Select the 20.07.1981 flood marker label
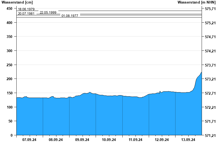The height and width of the screenshot is (150, 218). pos(26,14)
